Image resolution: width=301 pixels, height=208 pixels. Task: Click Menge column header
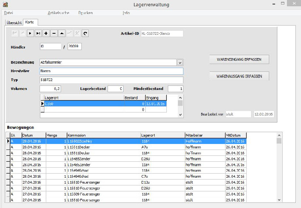[57, 135]
